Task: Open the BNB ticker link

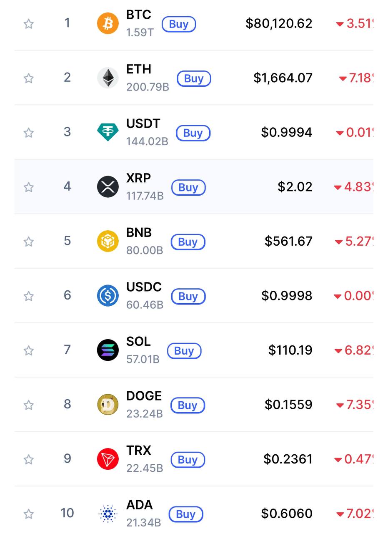Action: click(x=138, y=233)
